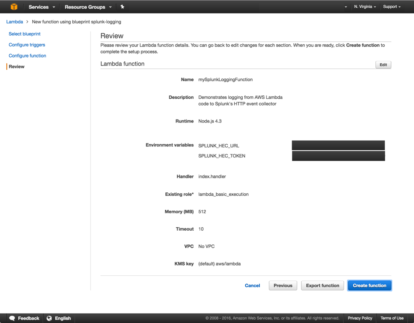Click the SPLUNK_HEC_TOKEN variable name

(222, 156)
